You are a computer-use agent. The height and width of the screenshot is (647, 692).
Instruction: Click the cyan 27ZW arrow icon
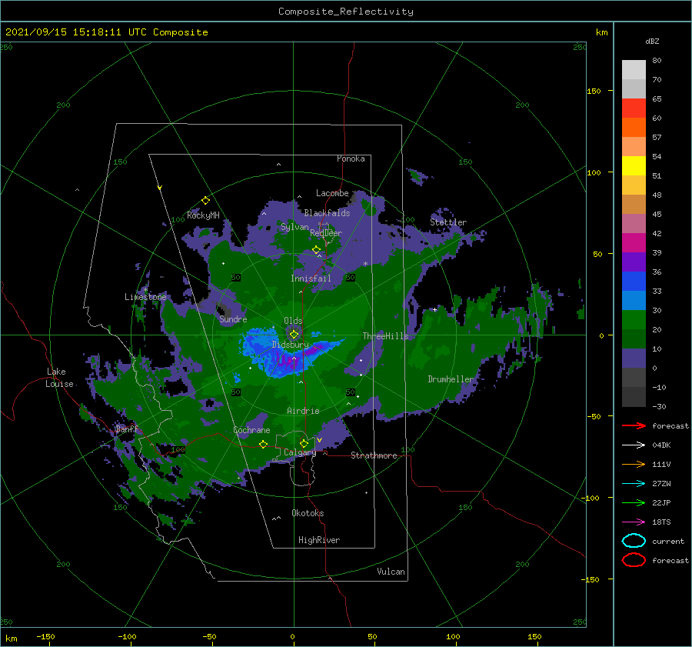click(634, 483)
